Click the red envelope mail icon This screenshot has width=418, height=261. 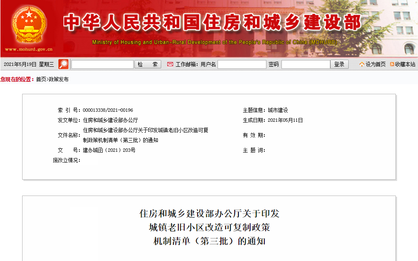pyautogui.click(x=170, y=64)
